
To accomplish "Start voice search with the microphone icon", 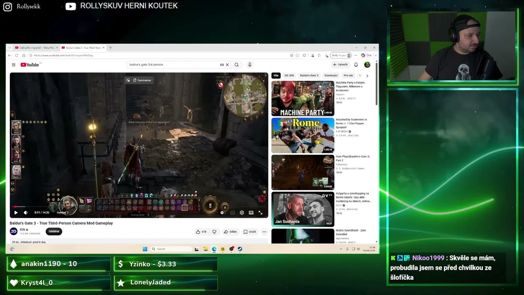I will (x=250, y=65).
